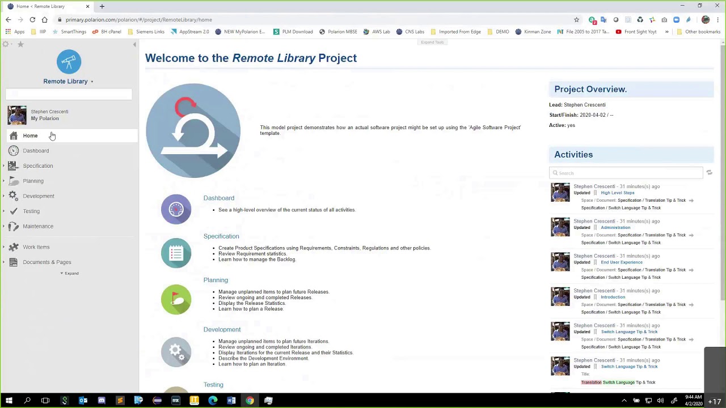Expand Documents & Pages tree node
The image size is (726, 408).
(4, 262)
